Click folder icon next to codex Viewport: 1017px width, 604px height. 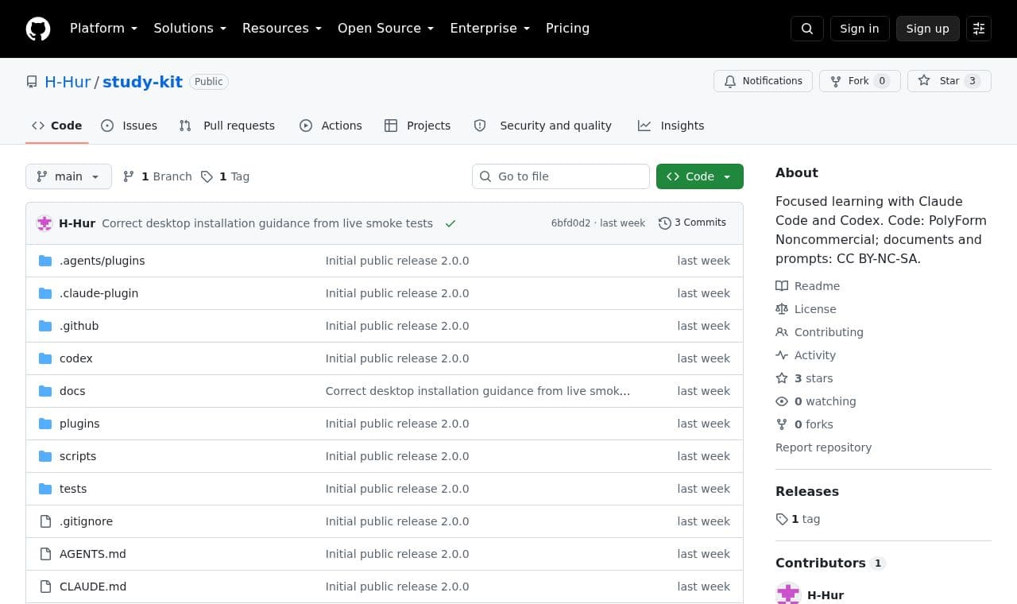pos(45,358)
